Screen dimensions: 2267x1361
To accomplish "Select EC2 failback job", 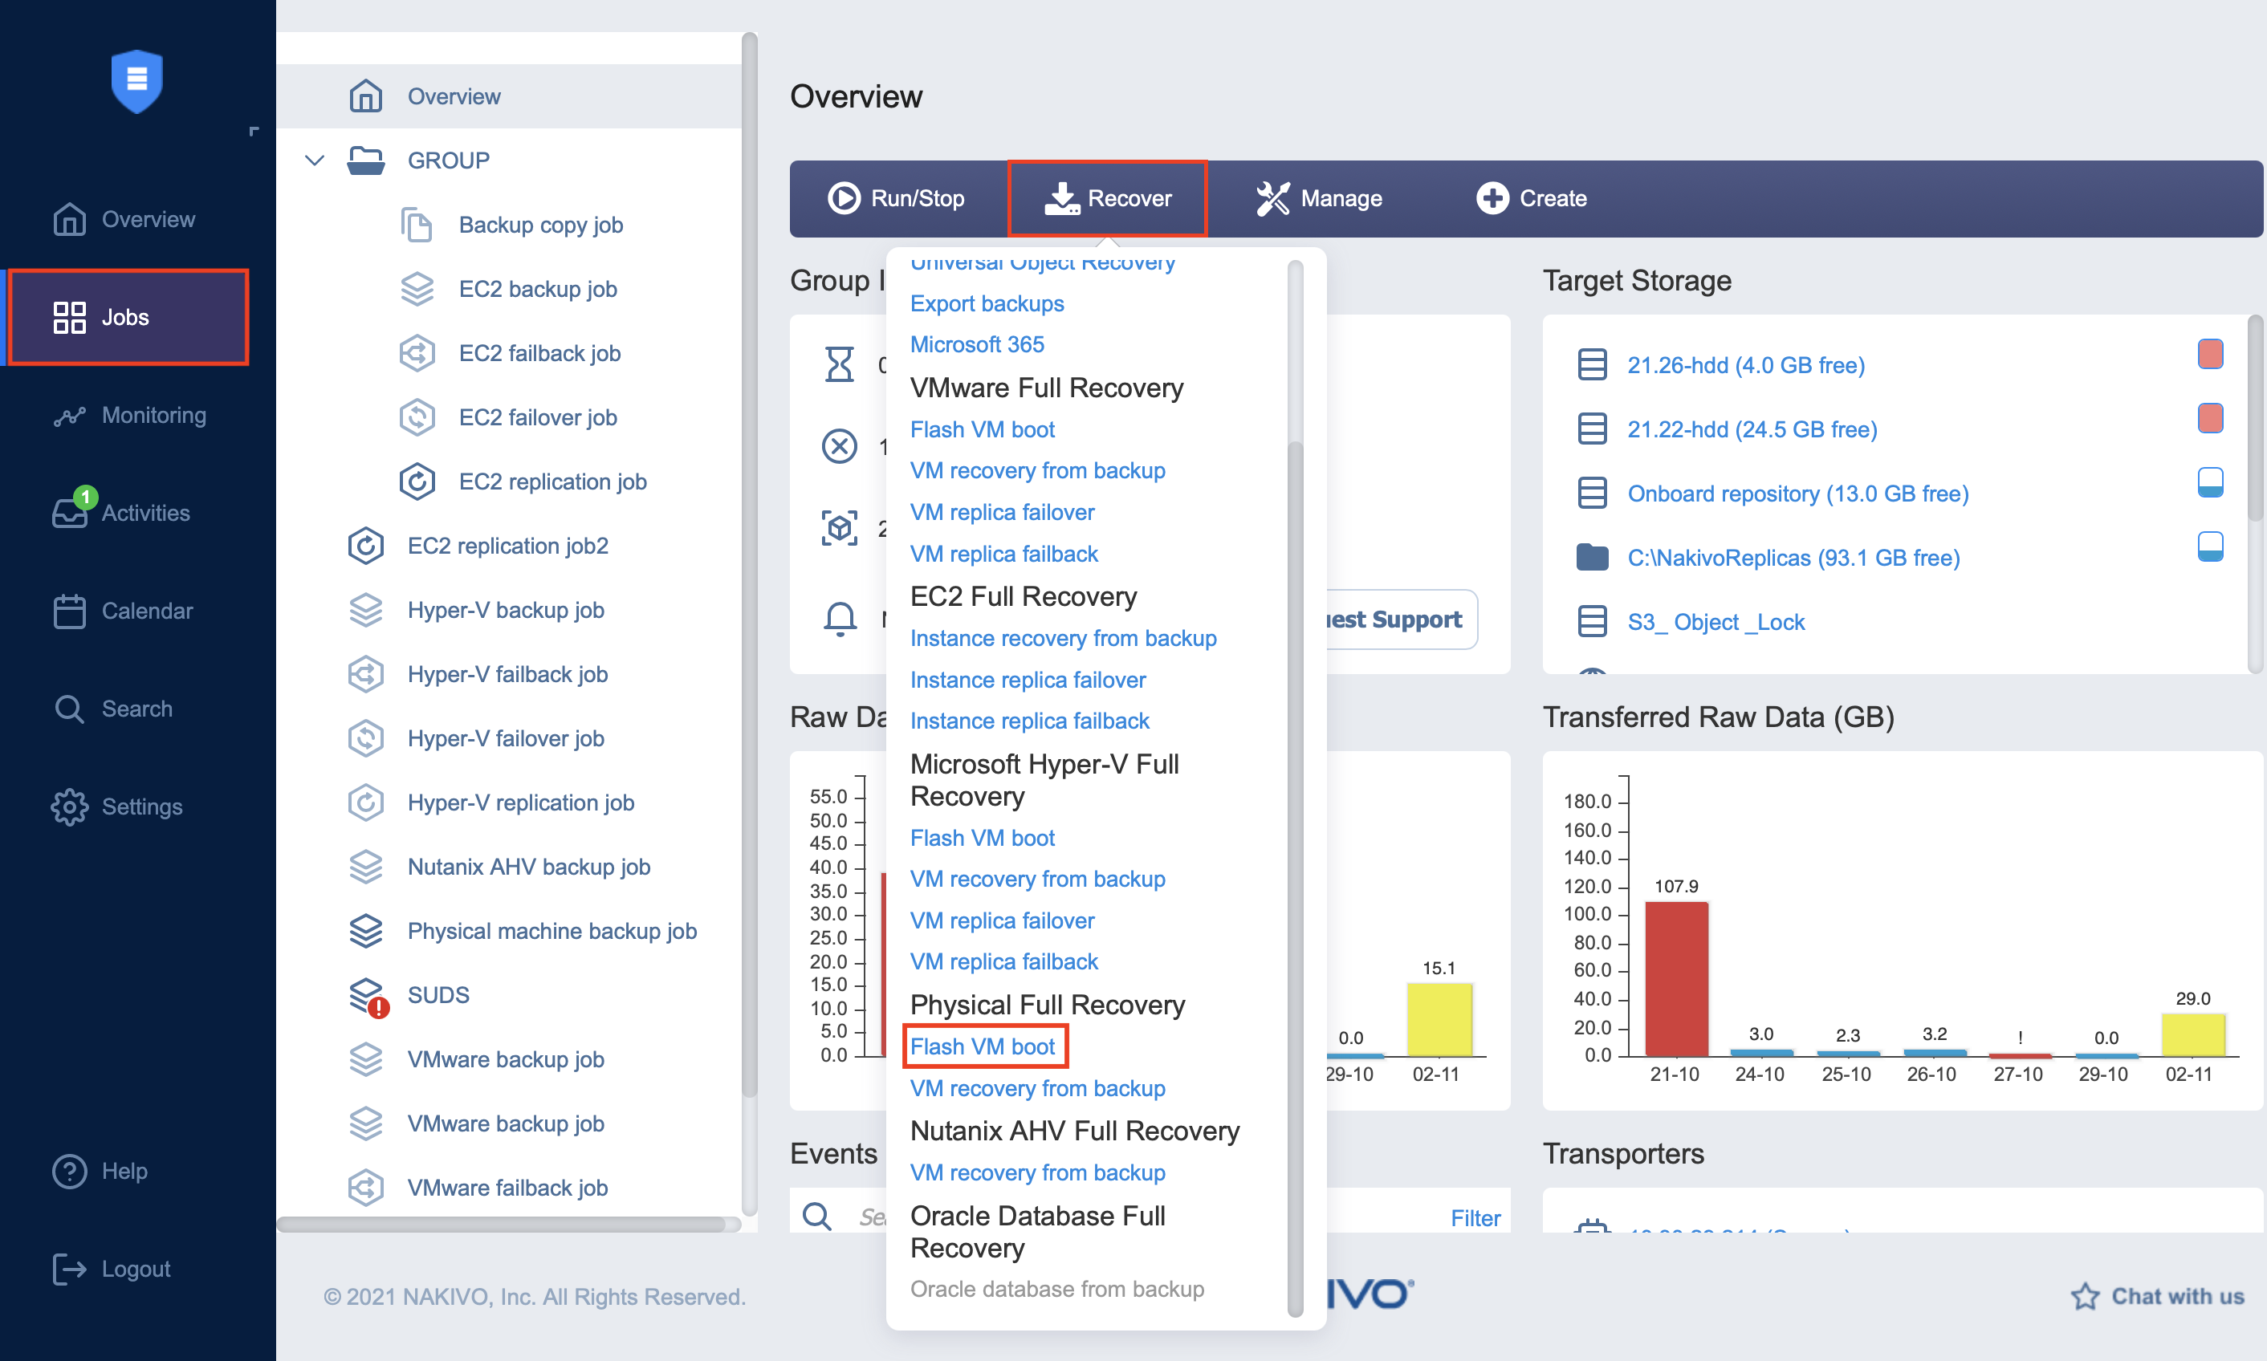I will tap(539, 353).
